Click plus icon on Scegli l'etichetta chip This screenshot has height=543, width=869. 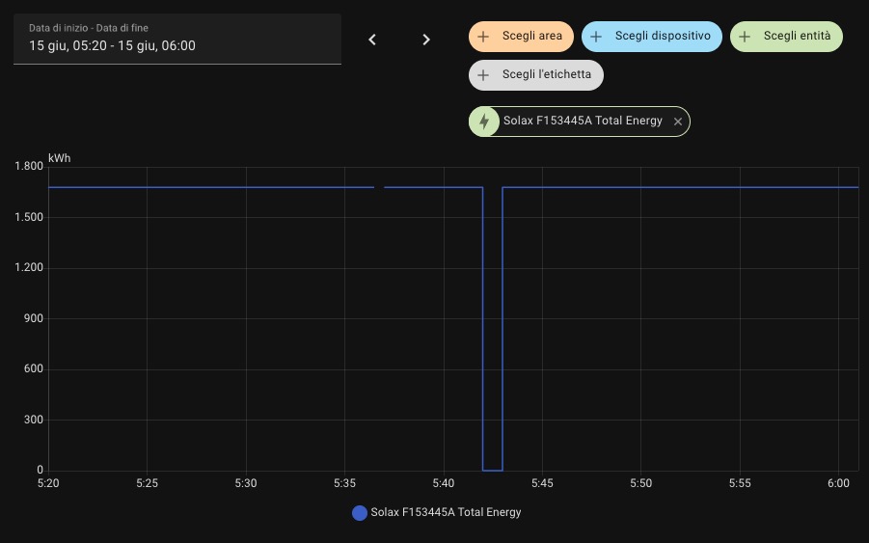coord(483,75)
